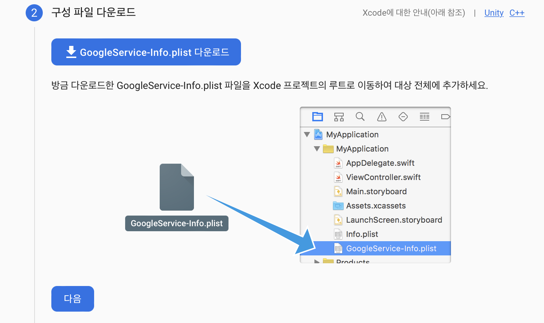Screen dimensions: 544x323
Task: Select ViewController.swift in the file tree
Action: (x=376, y=177)
